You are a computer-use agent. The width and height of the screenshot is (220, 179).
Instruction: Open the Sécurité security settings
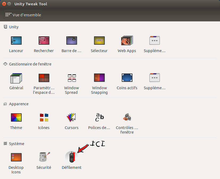[x=44, y=161]
